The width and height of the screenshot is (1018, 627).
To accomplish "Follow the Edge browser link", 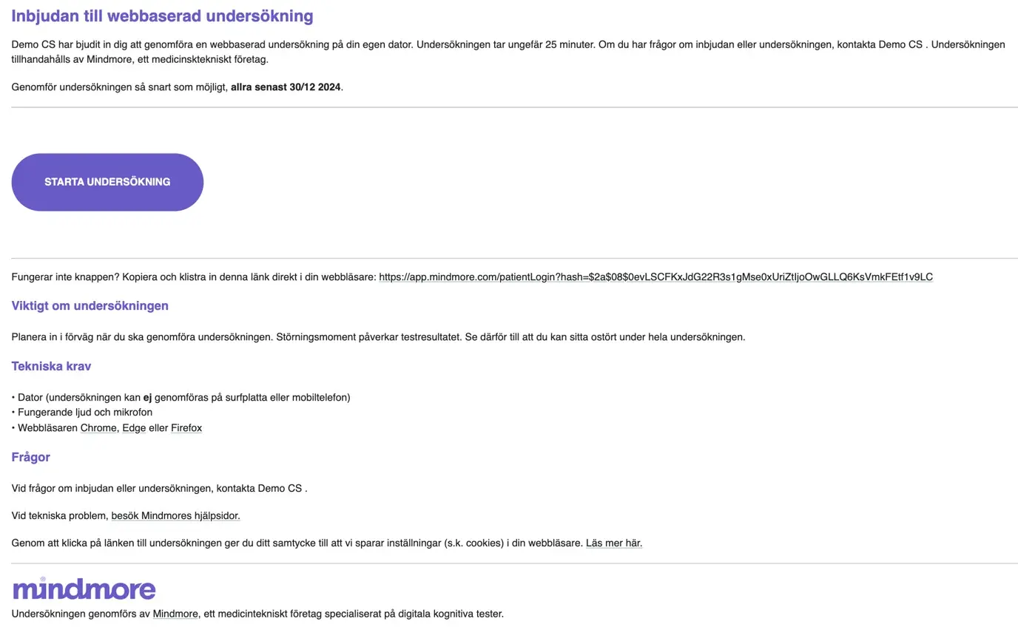I will pos(134,428).
